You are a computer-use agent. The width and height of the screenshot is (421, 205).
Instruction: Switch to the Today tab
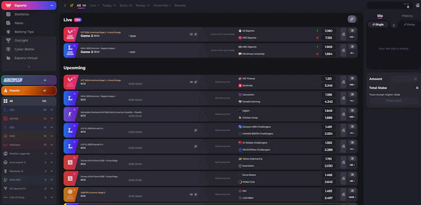[x=109, y=6]
